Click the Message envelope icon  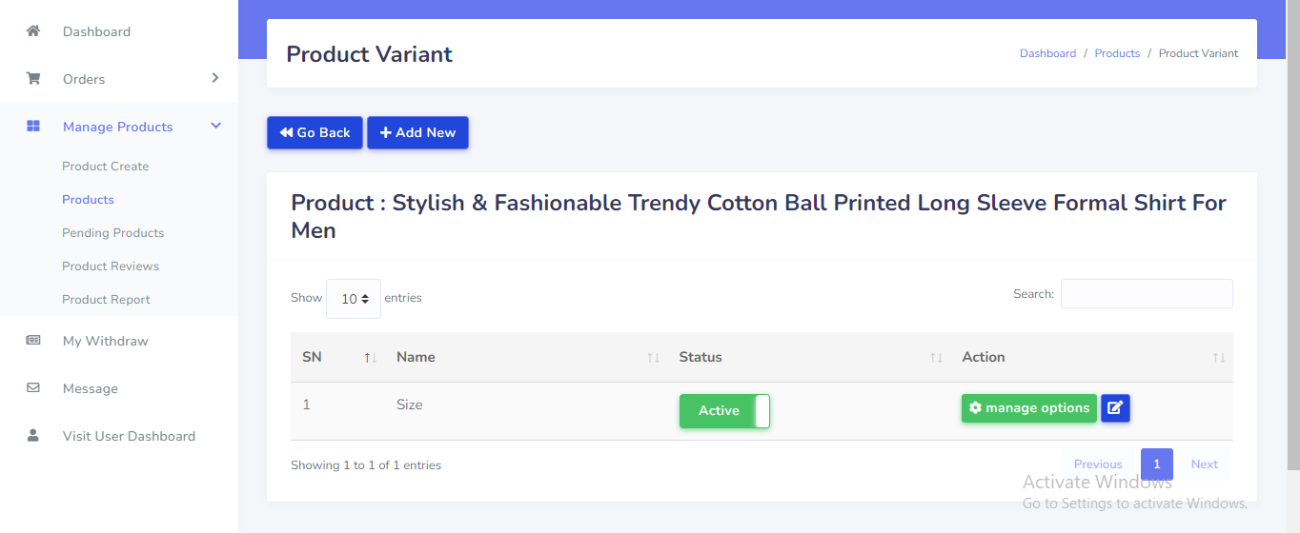(x=33, y=388)
